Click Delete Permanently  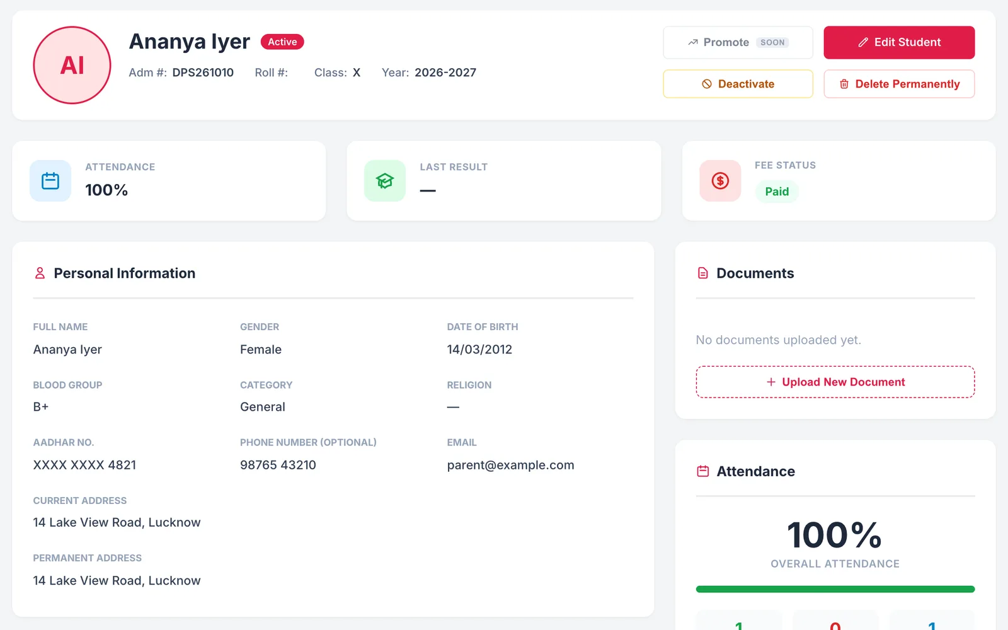click(899, 84)
